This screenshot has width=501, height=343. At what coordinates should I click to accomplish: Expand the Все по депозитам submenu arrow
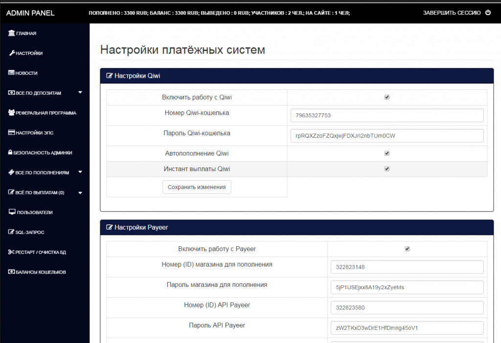[80, 92]
